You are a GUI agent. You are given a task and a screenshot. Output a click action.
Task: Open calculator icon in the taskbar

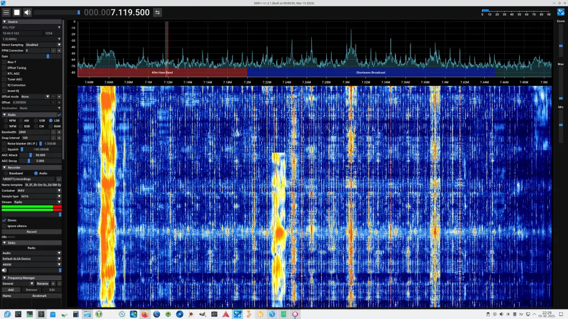tap(75, 315)
